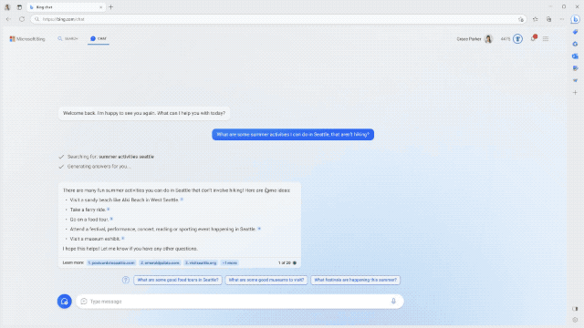
Task: Open the second Learn more source link
Action: [161, 262]
